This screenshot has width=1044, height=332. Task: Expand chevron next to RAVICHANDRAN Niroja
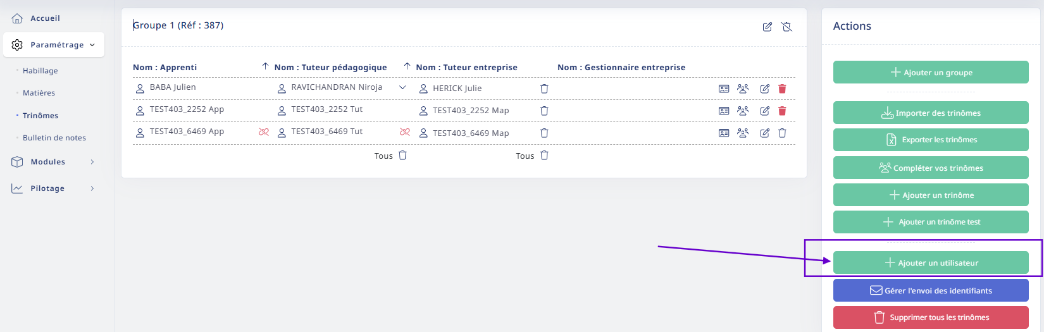[402, 88]
